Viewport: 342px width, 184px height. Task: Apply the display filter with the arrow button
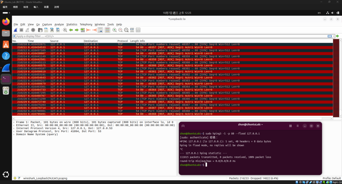pos(330,36)
